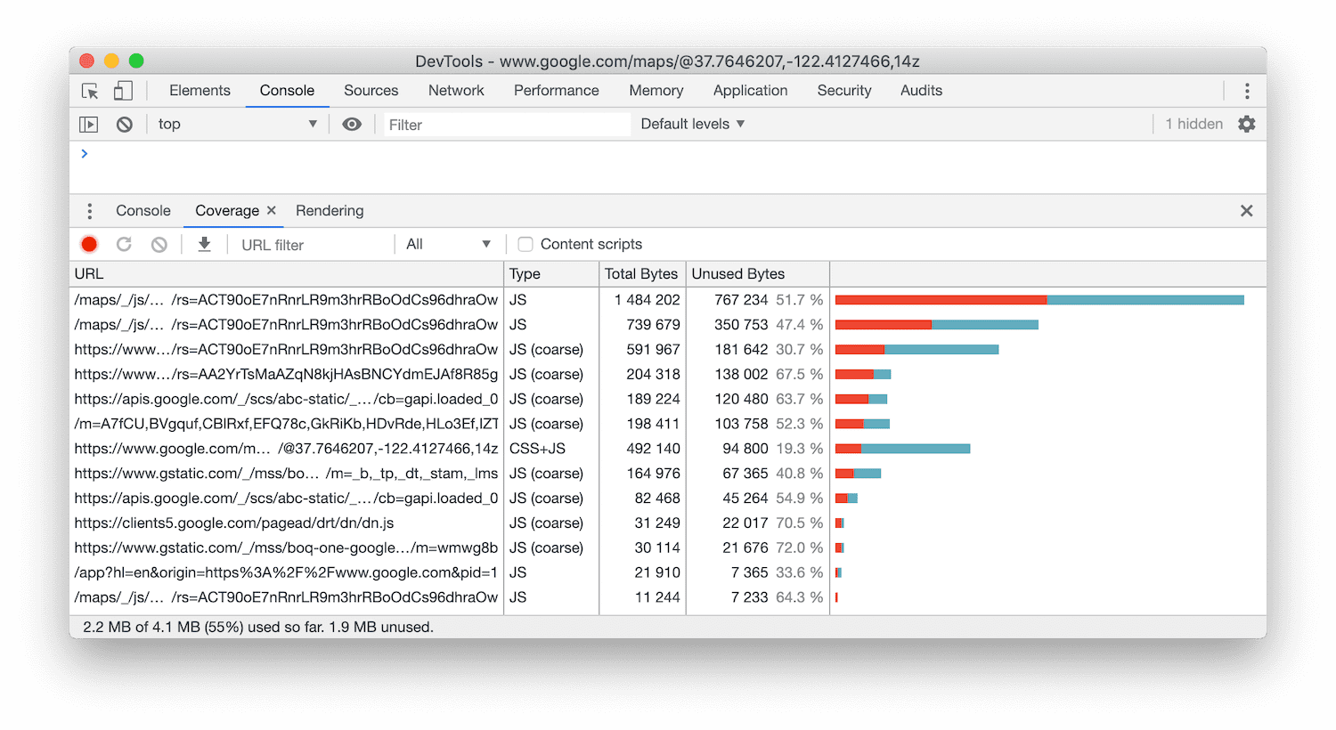Expand the Default levels dropdown
The height and width of the screenshot is (730, 1336).
tap(692, 125)
